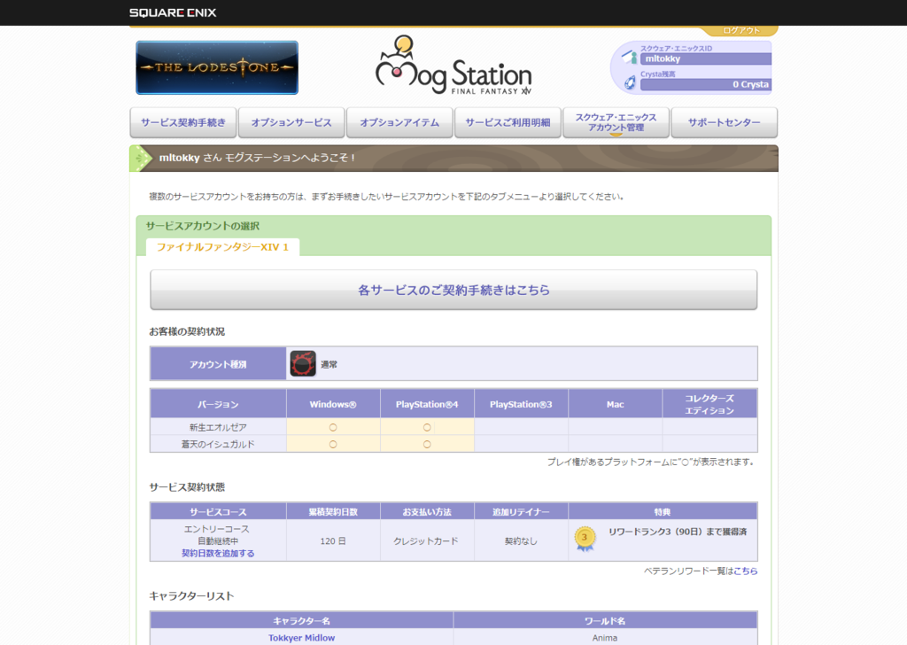Click the Anima world name cell
Viewport: 907px width, 645px height.
tap(605, 638)
